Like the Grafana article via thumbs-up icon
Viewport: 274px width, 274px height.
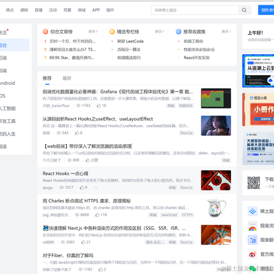click(x=99, y=105)
